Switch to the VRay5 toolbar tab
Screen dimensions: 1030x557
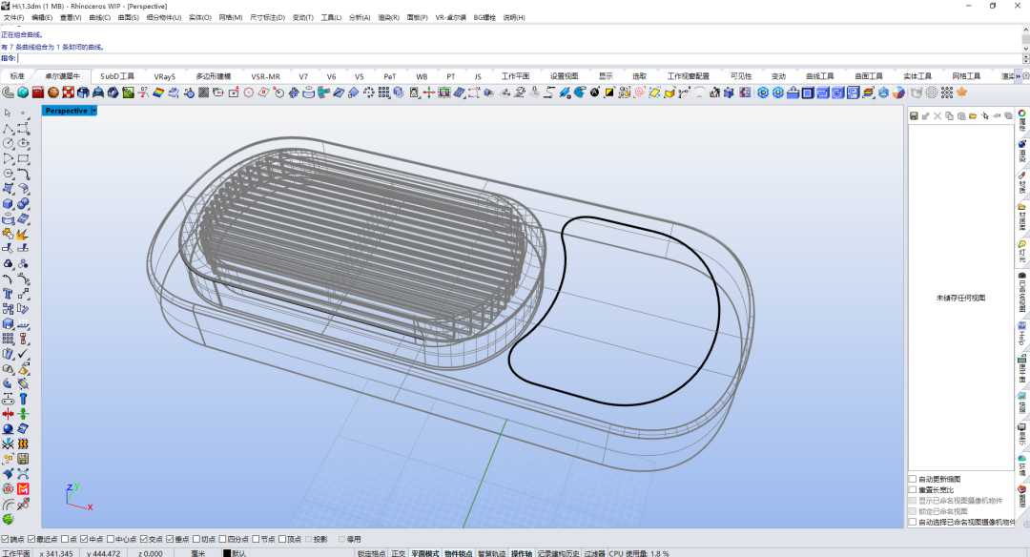point(165,76)
